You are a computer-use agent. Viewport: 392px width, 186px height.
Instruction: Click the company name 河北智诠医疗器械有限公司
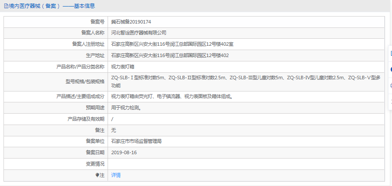pos(139,33)
